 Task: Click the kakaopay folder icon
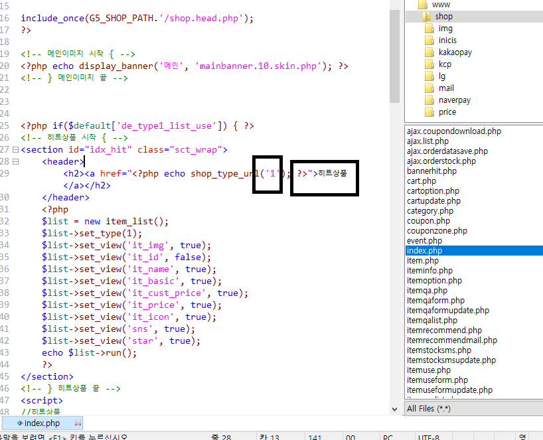point(429,52)
